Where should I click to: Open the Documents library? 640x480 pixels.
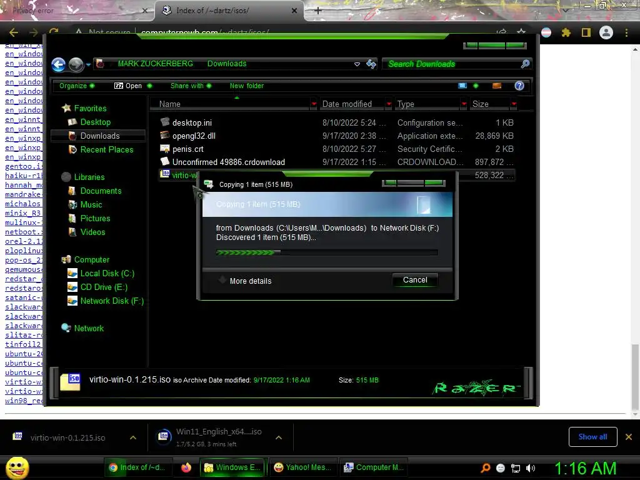(101, 191)
